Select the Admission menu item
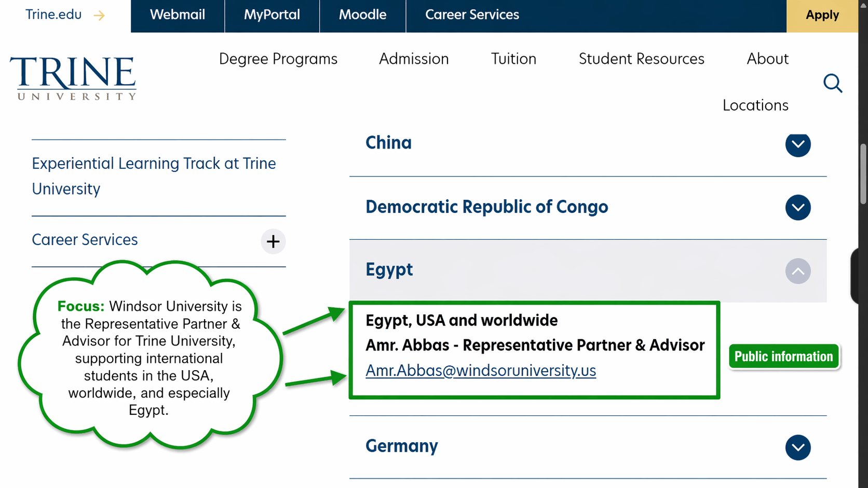 point(414,59)
